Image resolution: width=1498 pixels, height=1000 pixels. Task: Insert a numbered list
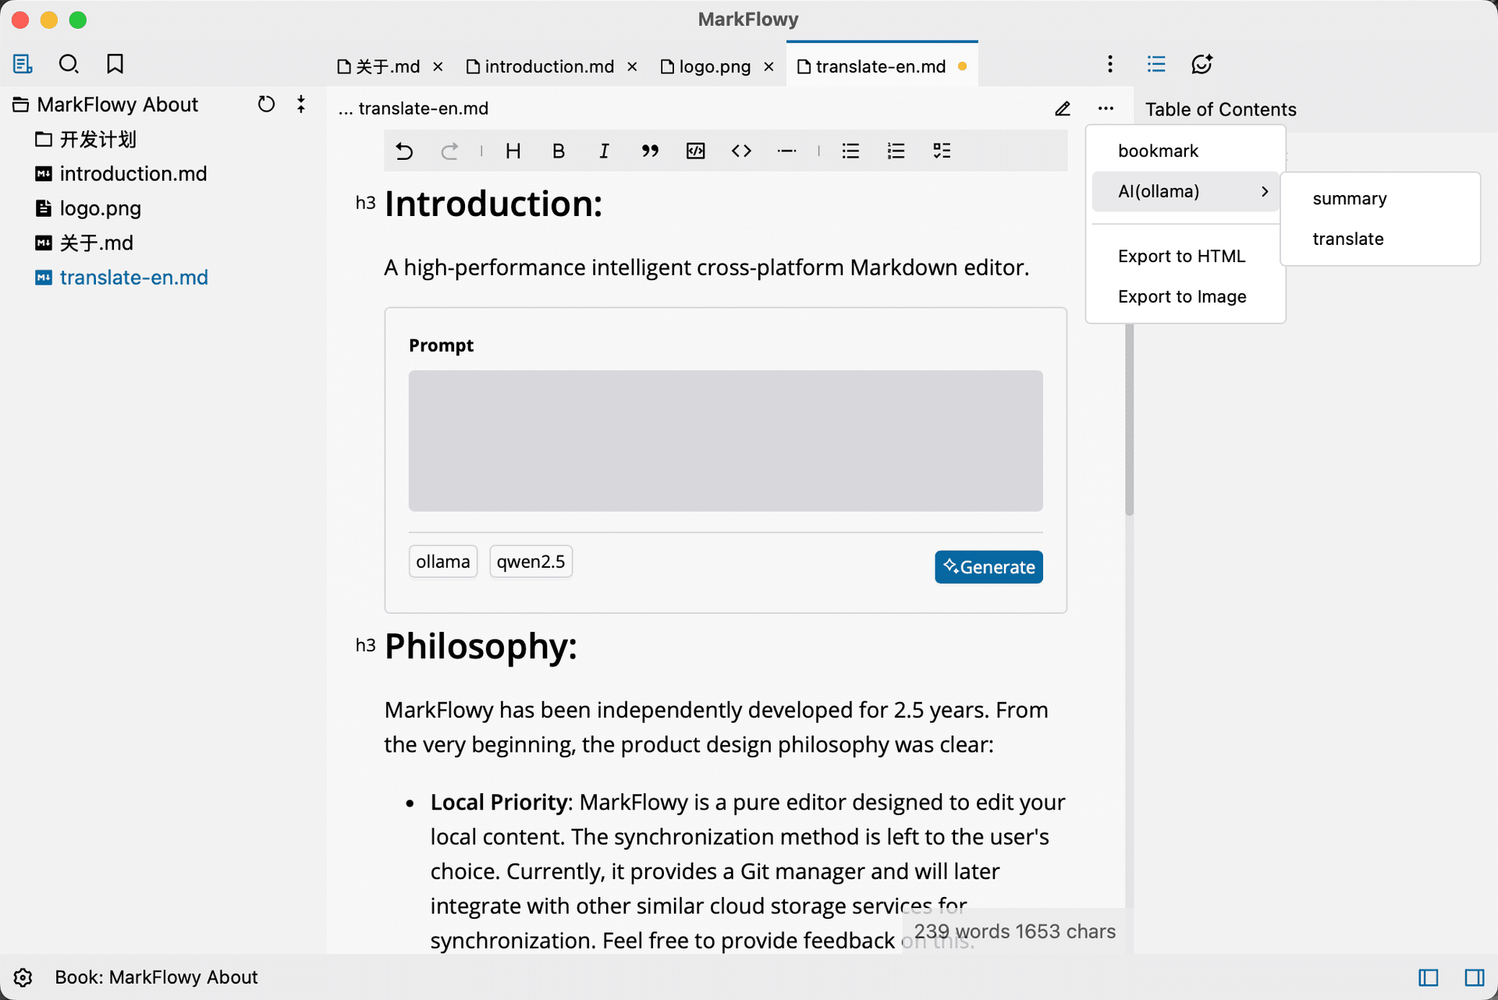(896, 151)
